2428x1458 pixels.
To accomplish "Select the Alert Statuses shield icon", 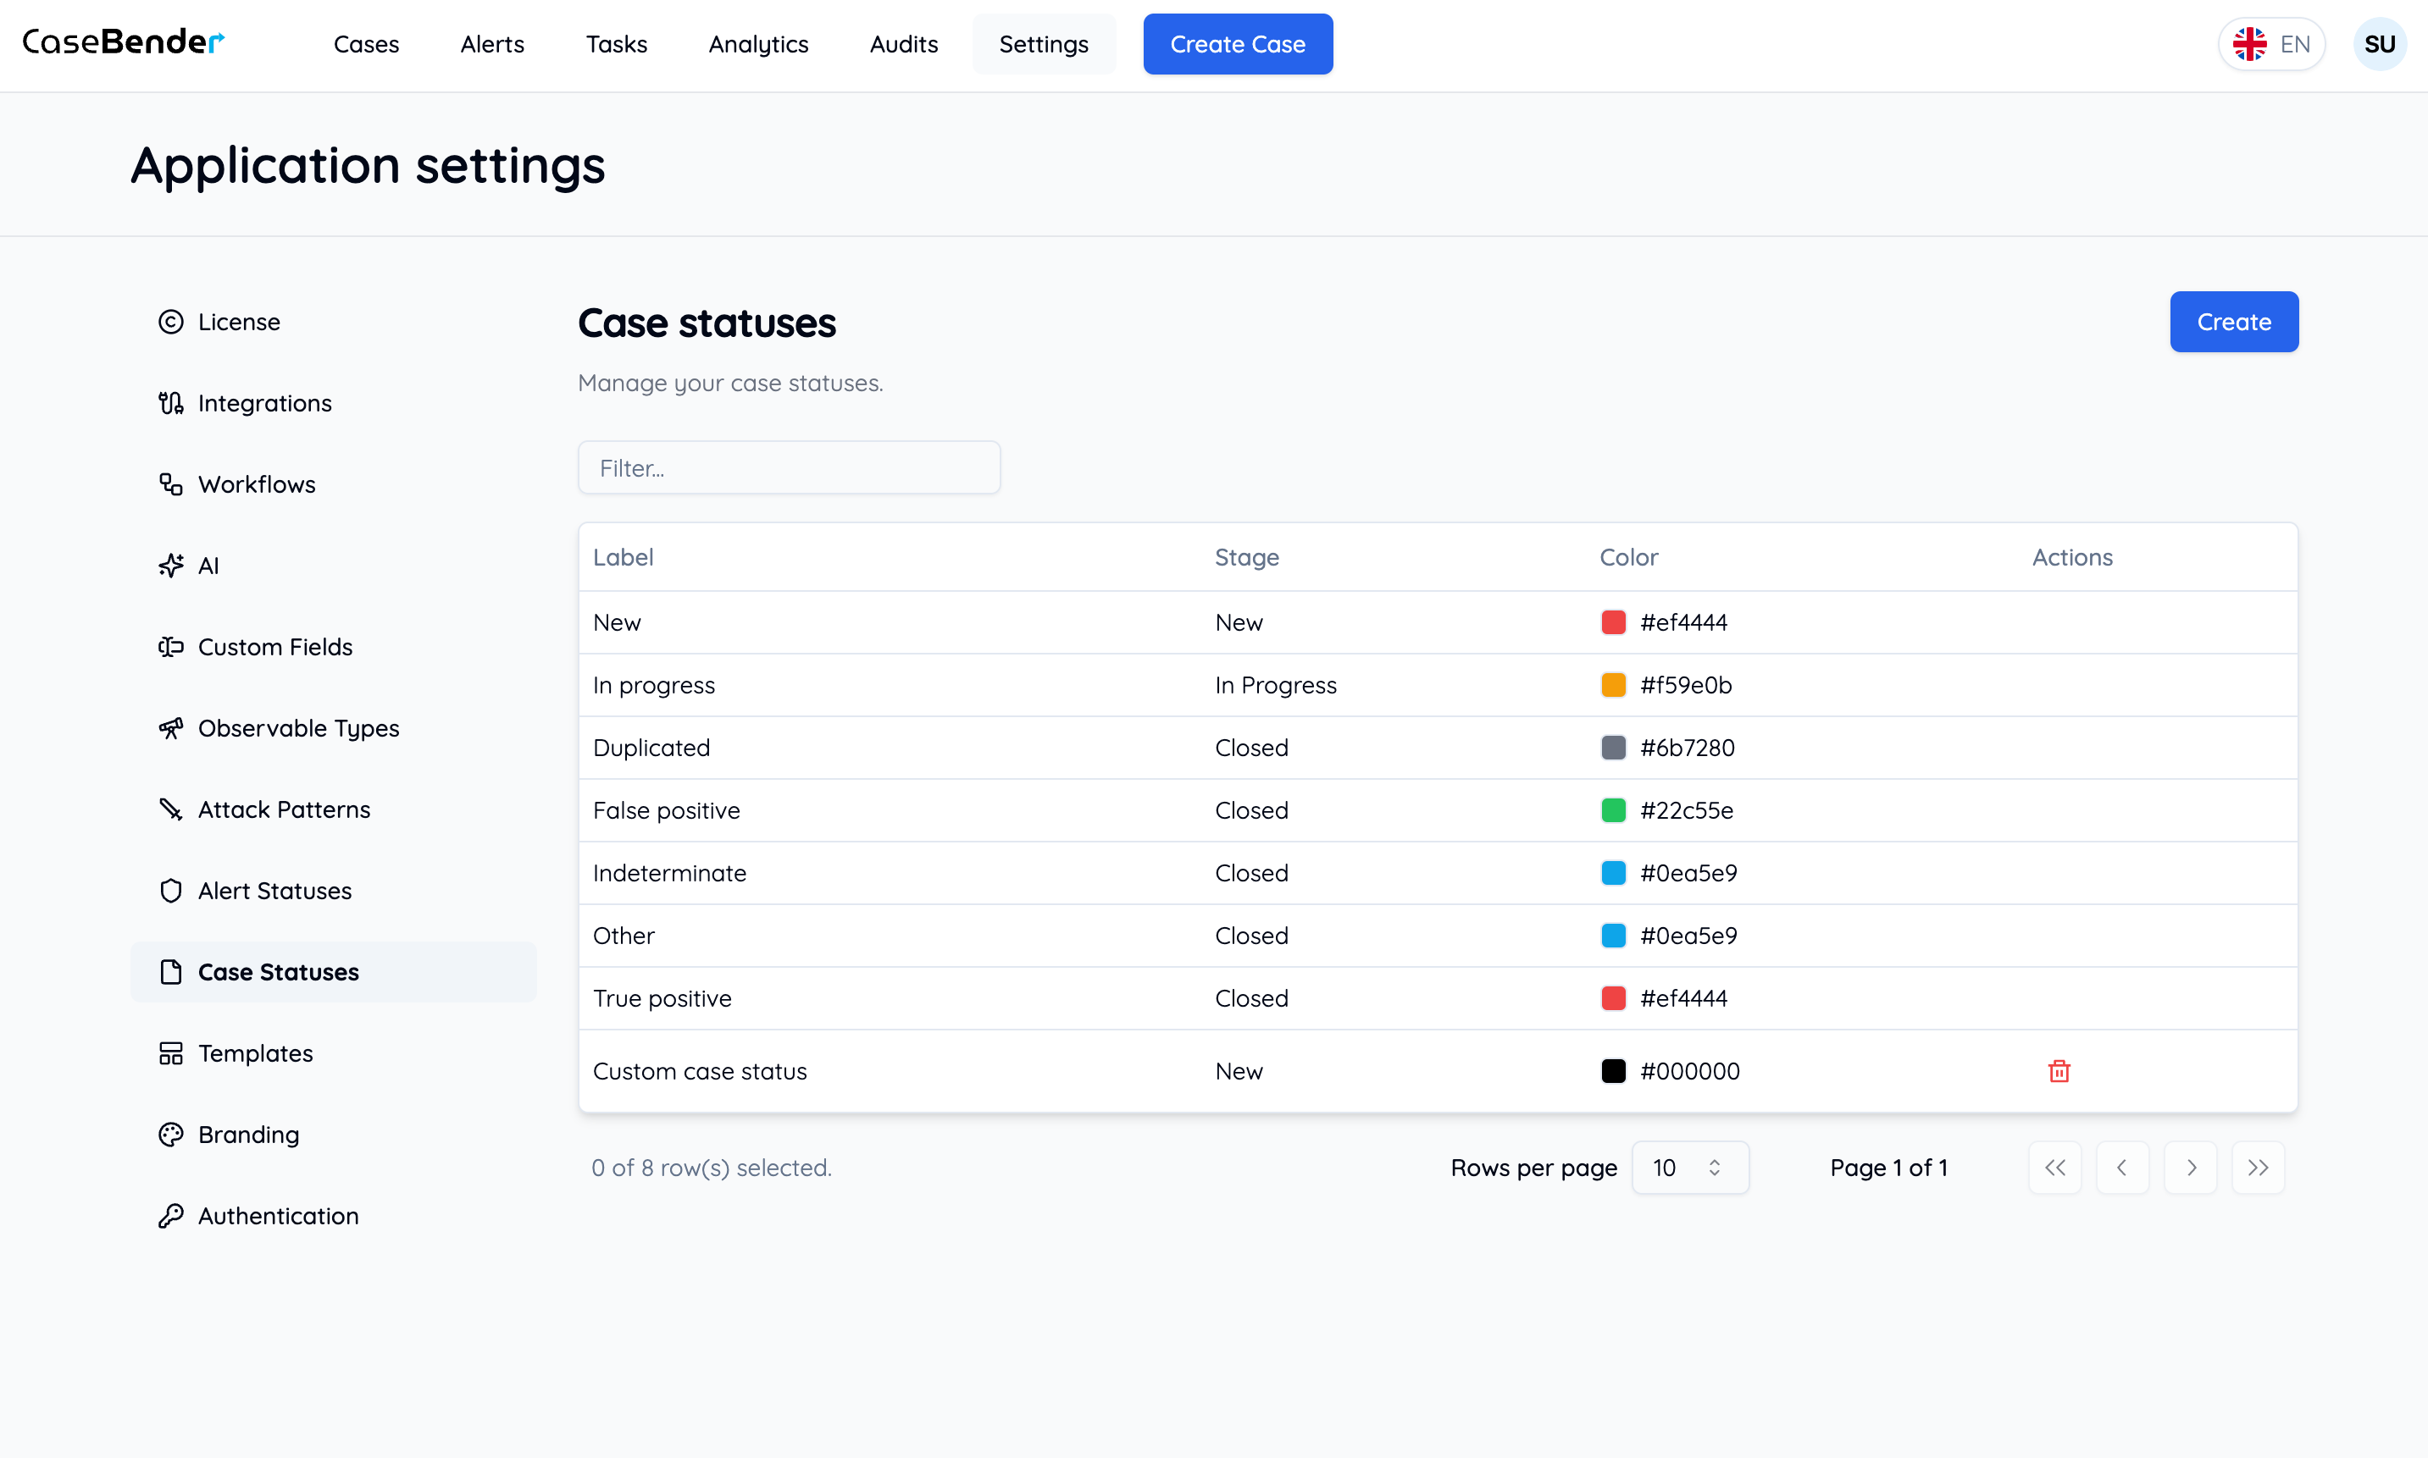I will tap(171, 890).
